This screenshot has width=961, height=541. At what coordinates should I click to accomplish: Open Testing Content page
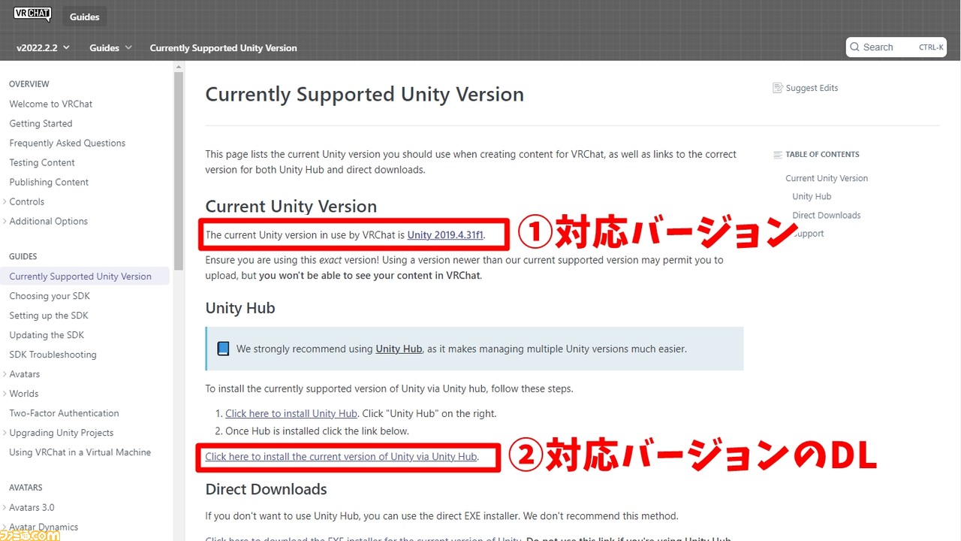42,162
